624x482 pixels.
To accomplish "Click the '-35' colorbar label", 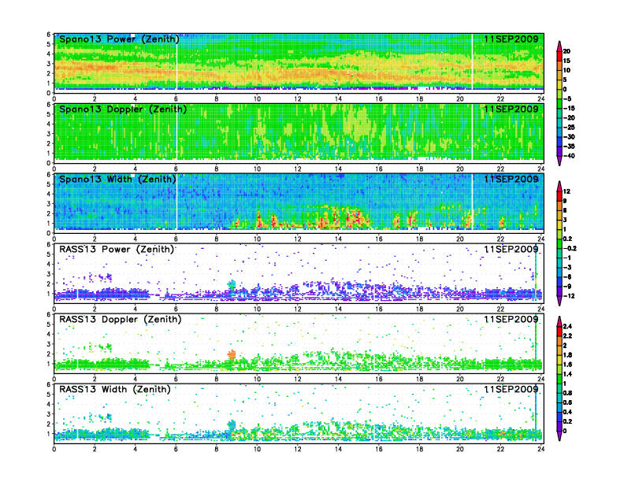I will tap(569, 146).
